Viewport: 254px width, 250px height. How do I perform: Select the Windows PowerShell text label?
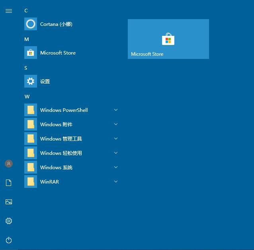[x=64, y=110]
